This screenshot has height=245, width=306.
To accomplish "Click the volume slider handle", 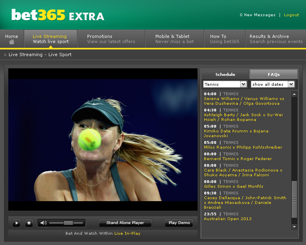I will 68,223.
